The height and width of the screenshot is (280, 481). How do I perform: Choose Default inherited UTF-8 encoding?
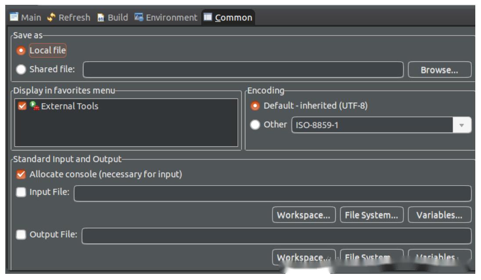click(x=255, y=106)
